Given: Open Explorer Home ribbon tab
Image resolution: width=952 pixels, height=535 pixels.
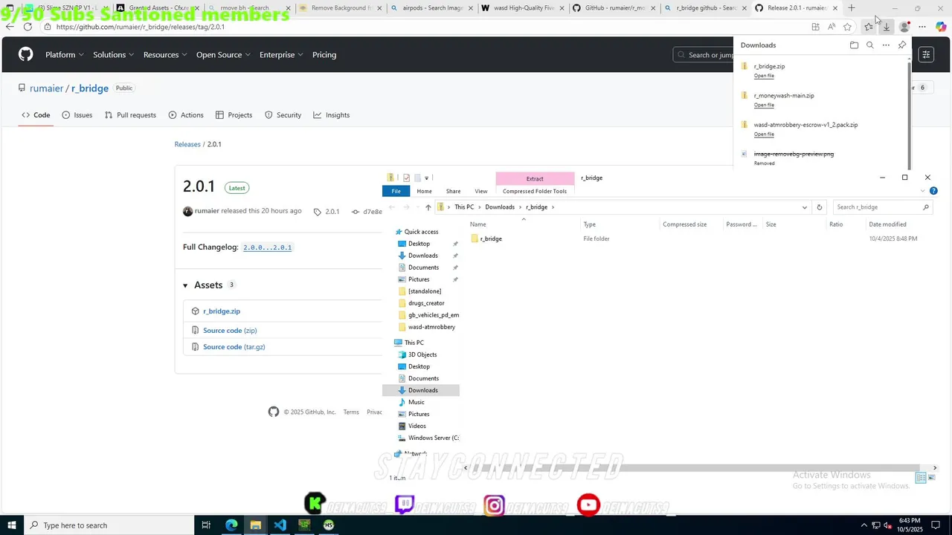Looking at the screenshot, I should point(424,191).
